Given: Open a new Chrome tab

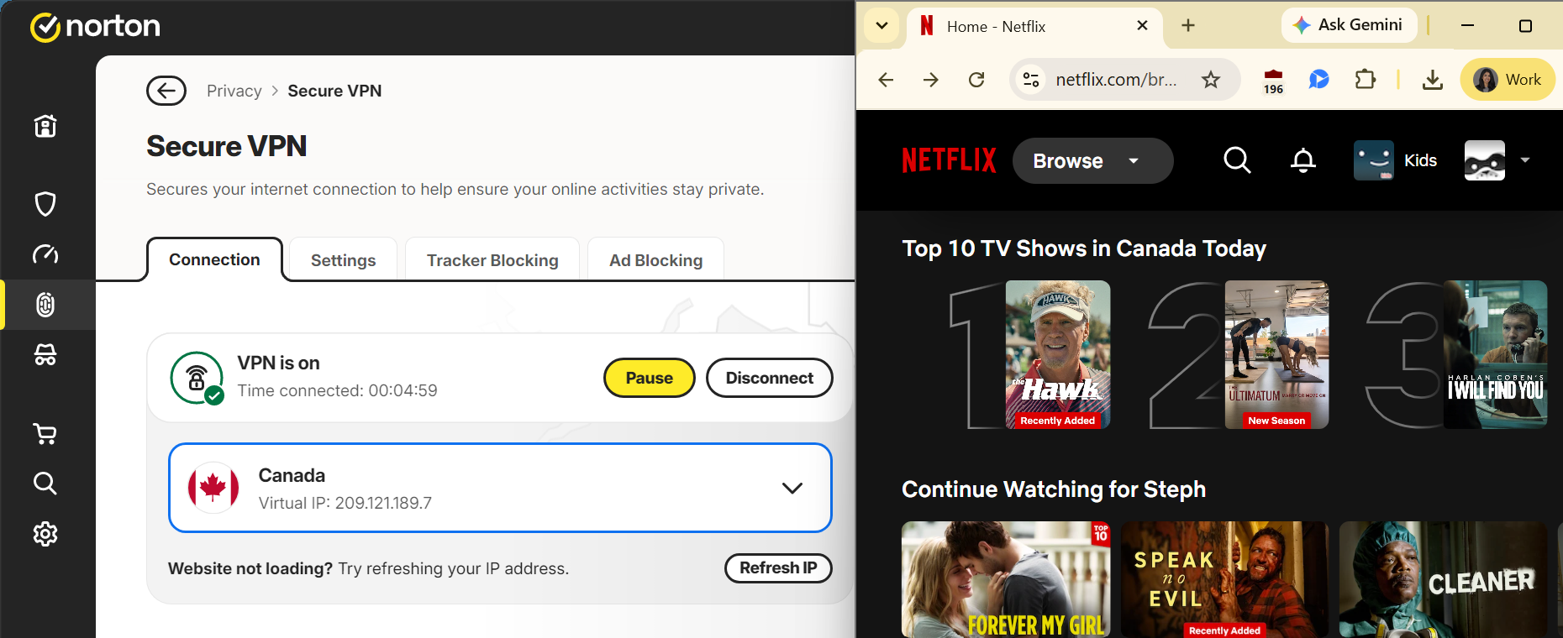Looking at the screenshot, I should point(1188,26).
